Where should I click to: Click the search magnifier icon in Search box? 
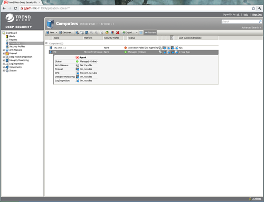click(260, 22)
